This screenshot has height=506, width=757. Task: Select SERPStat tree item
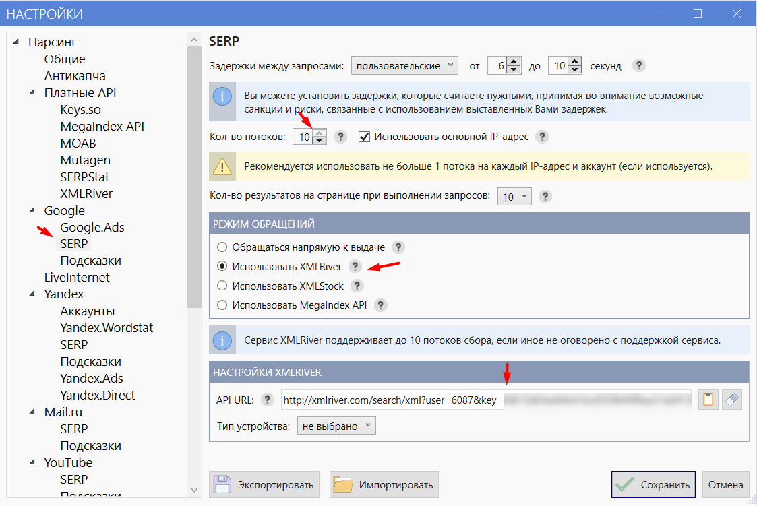85,177
